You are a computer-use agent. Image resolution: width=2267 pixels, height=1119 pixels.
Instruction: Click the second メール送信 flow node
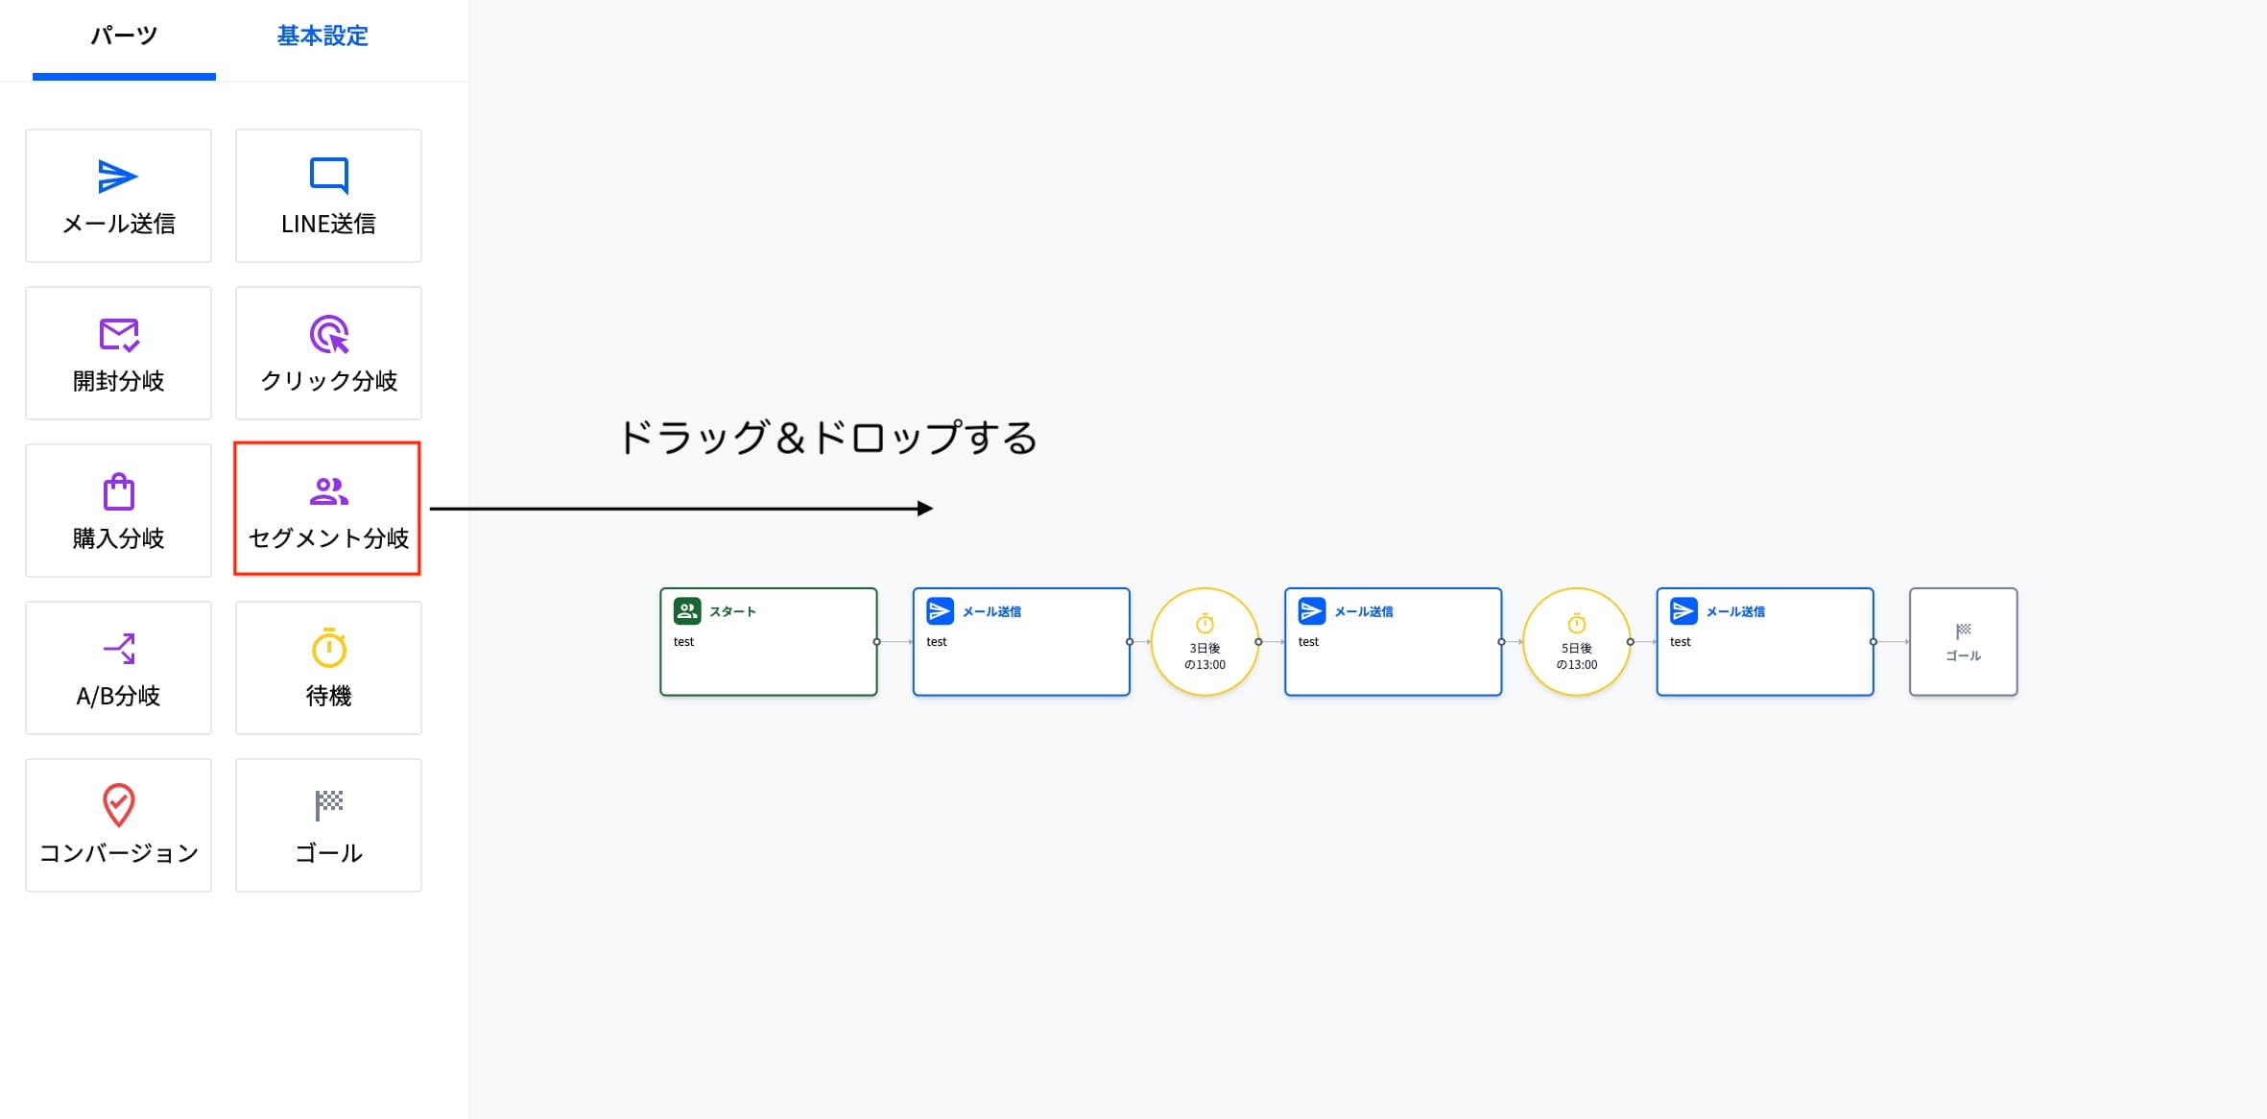[x=1393, y=642]
